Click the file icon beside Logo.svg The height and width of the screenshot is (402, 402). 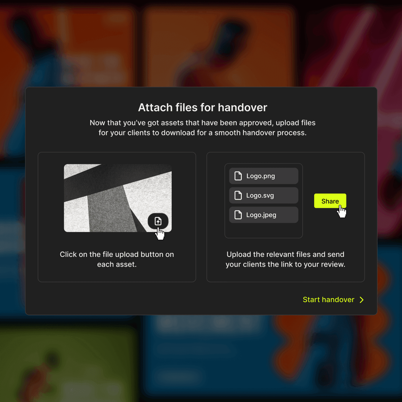(x=238, y=195)
